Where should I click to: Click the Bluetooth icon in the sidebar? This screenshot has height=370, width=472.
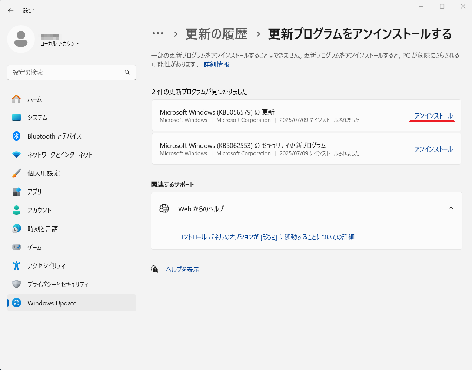coord(16,136)
